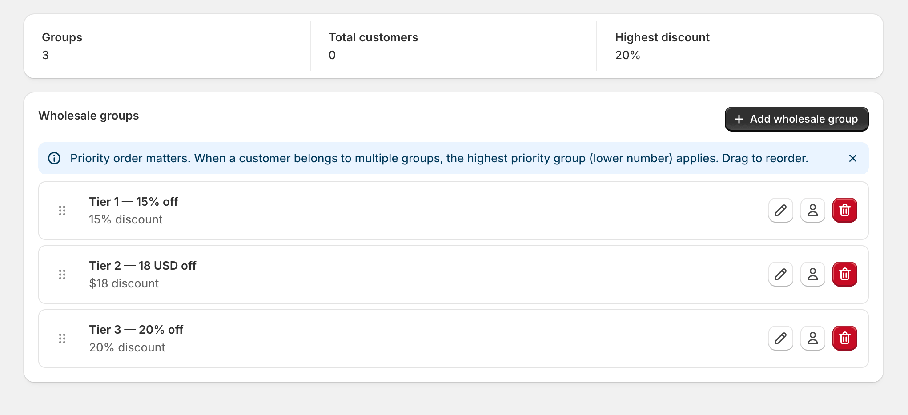Click the Total customers value 0
The image size is (908, 415).
[332, 55]
